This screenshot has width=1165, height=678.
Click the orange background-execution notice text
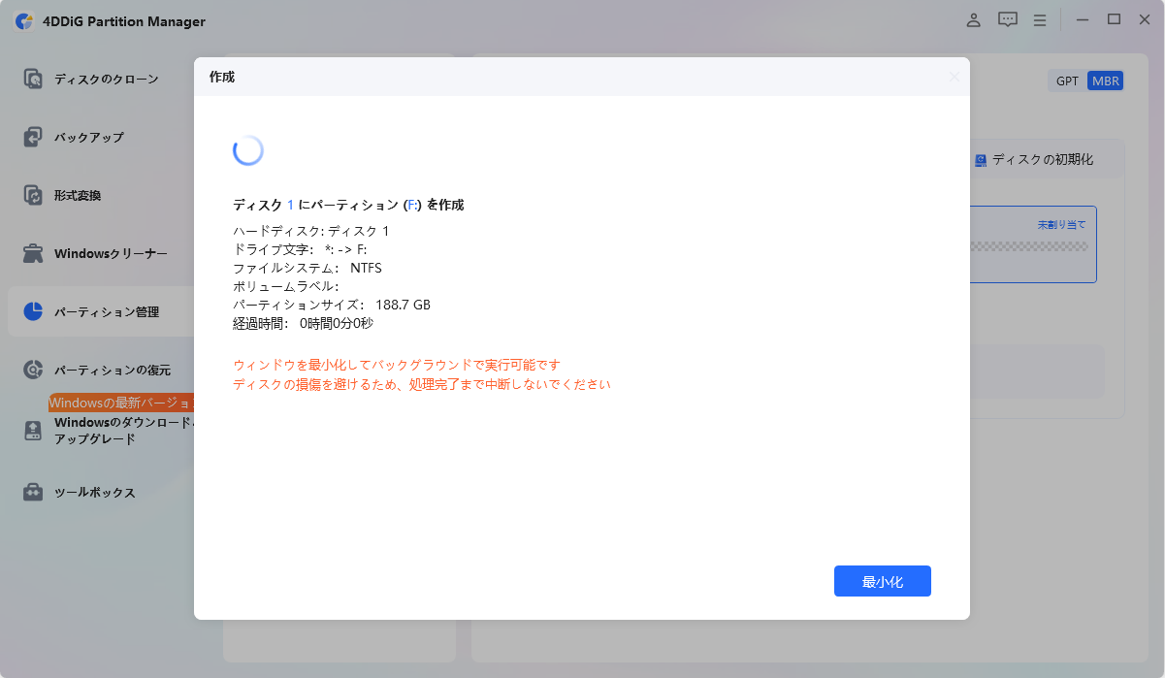[397, 365]
